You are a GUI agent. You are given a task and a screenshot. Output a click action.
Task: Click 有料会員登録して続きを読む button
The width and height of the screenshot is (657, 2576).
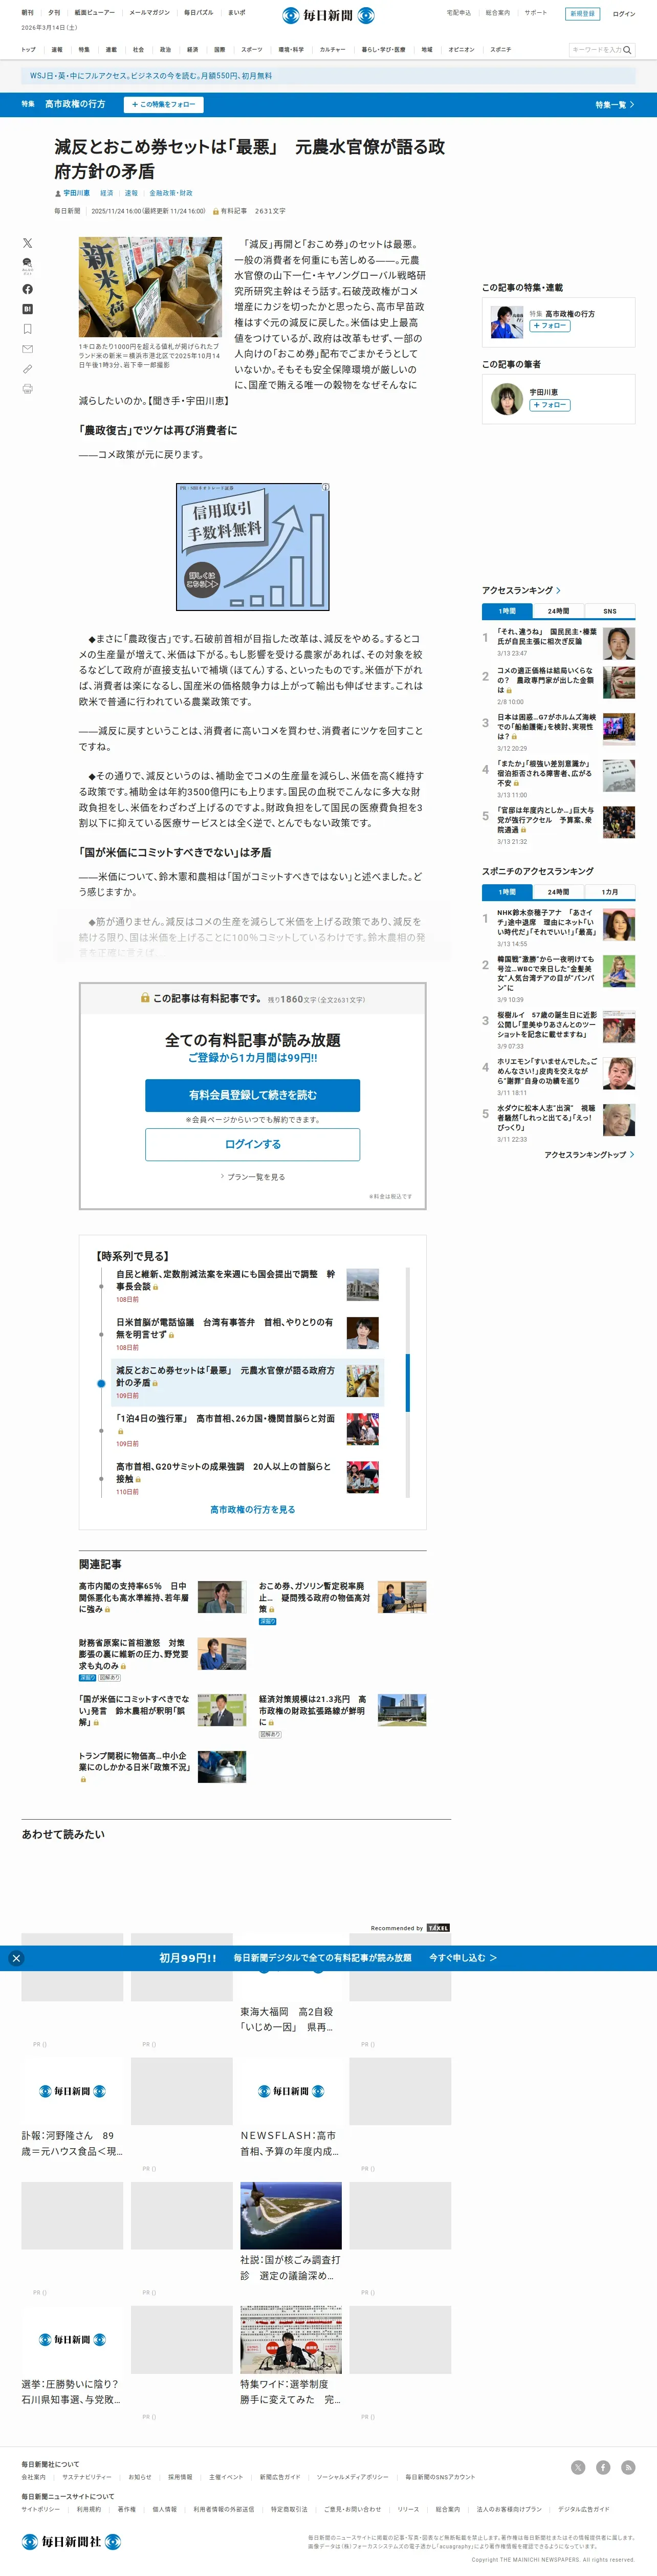[x=252, y=1095]
